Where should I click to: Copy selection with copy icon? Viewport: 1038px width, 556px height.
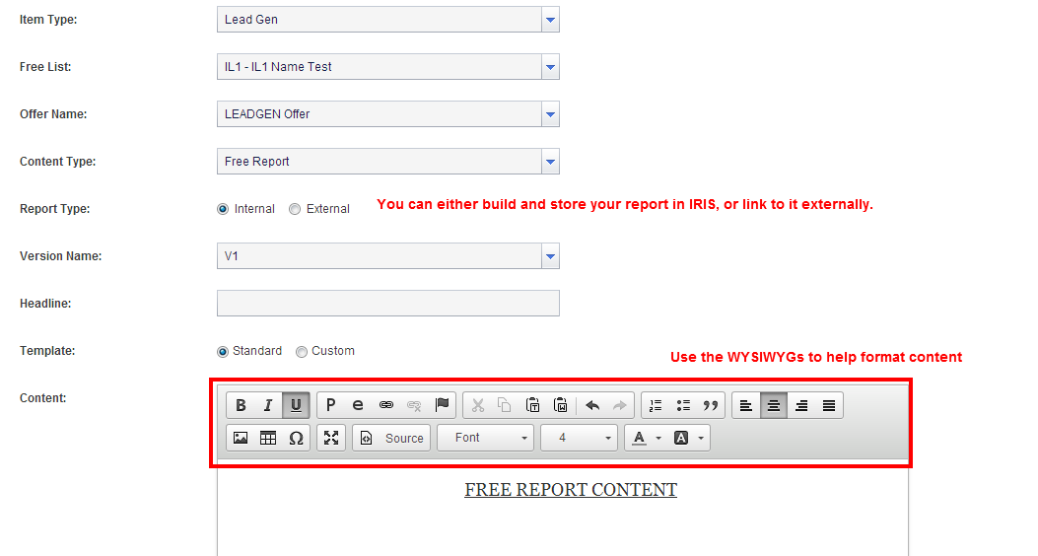coord(505,405)
